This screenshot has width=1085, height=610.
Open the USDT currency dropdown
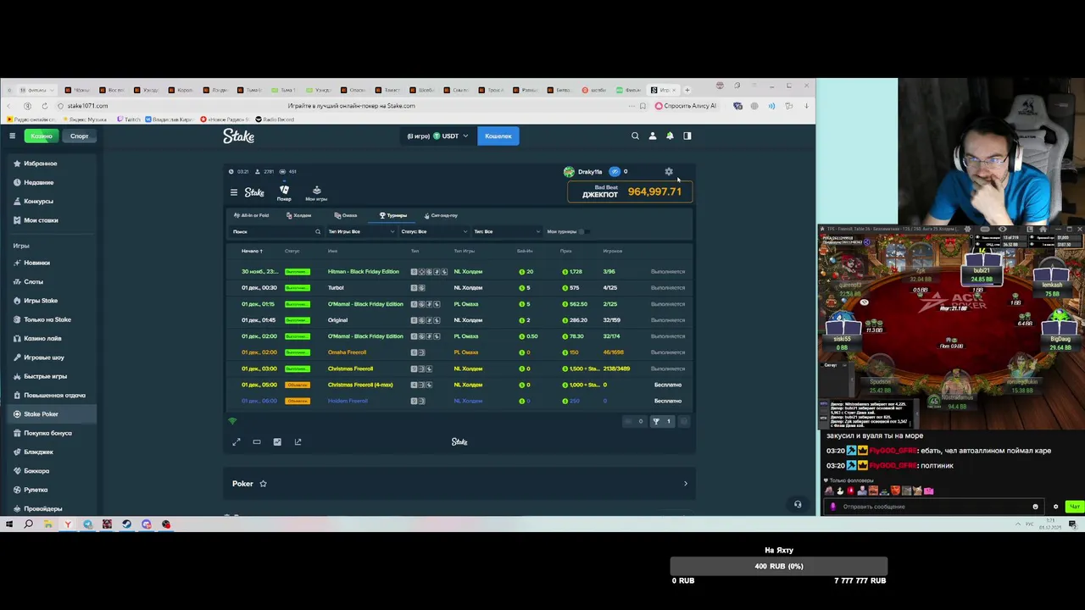point(437,136)
